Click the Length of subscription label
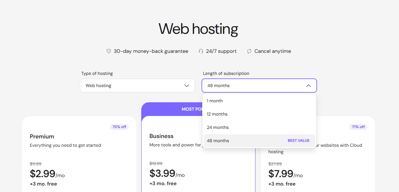This screenshot has width=399, height=192. pos(226,74)
